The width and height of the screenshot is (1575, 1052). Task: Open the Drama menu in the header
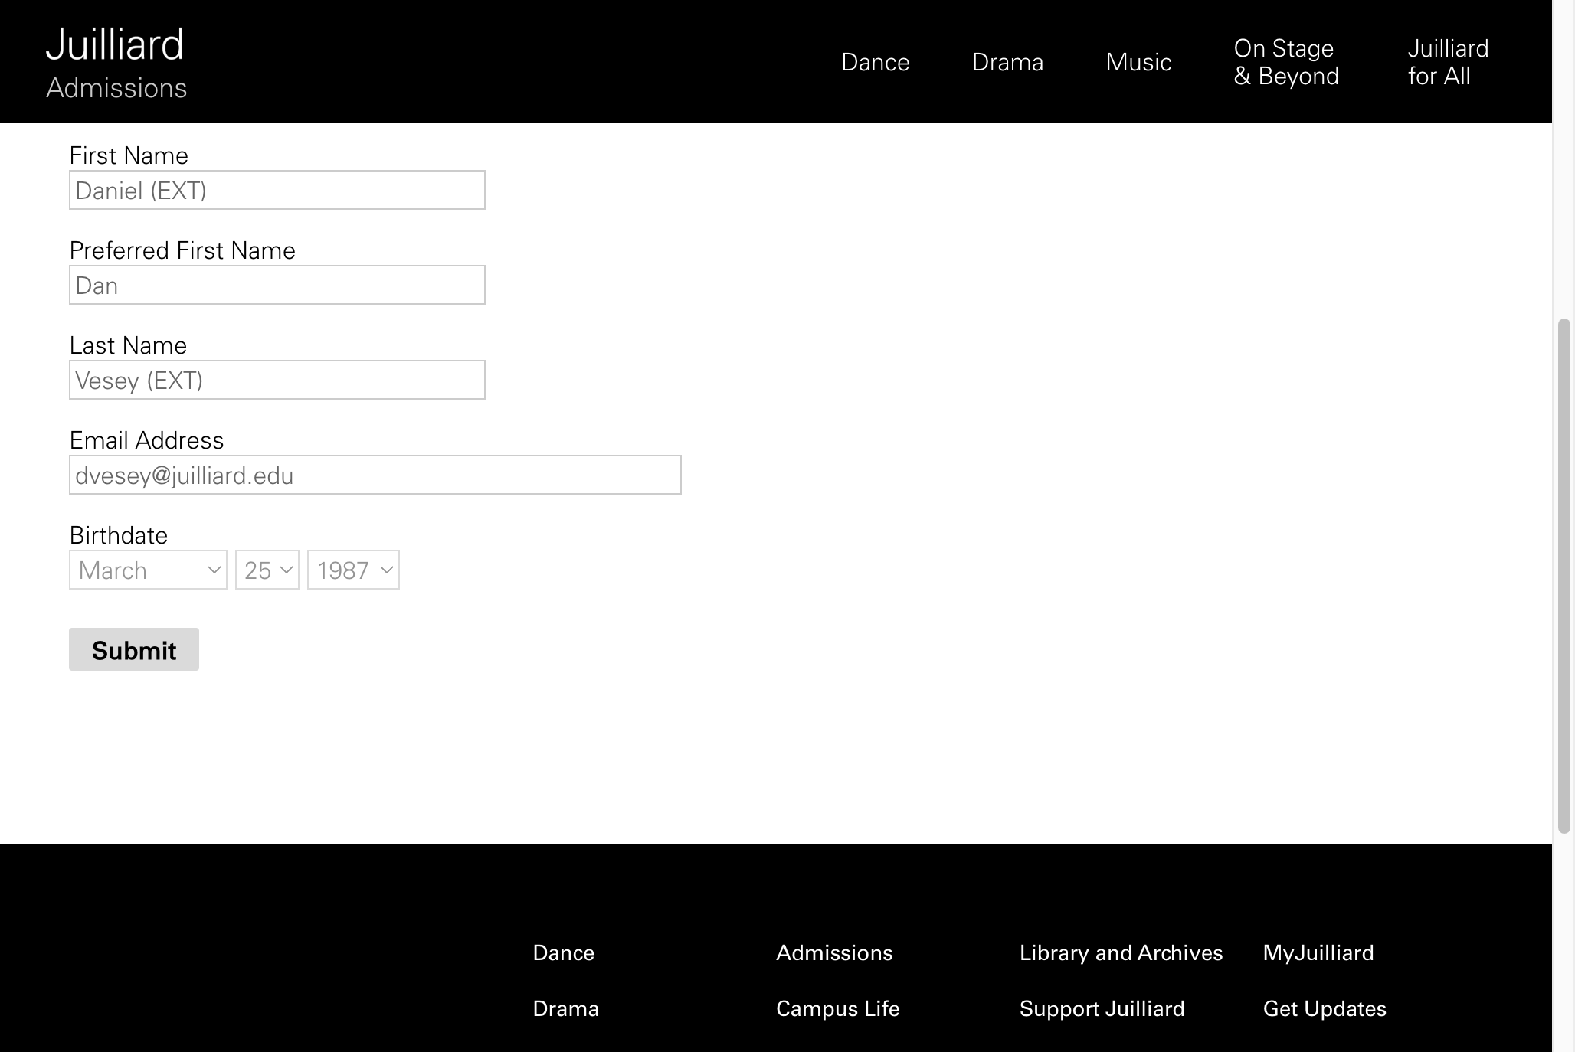click(1007, 62)
